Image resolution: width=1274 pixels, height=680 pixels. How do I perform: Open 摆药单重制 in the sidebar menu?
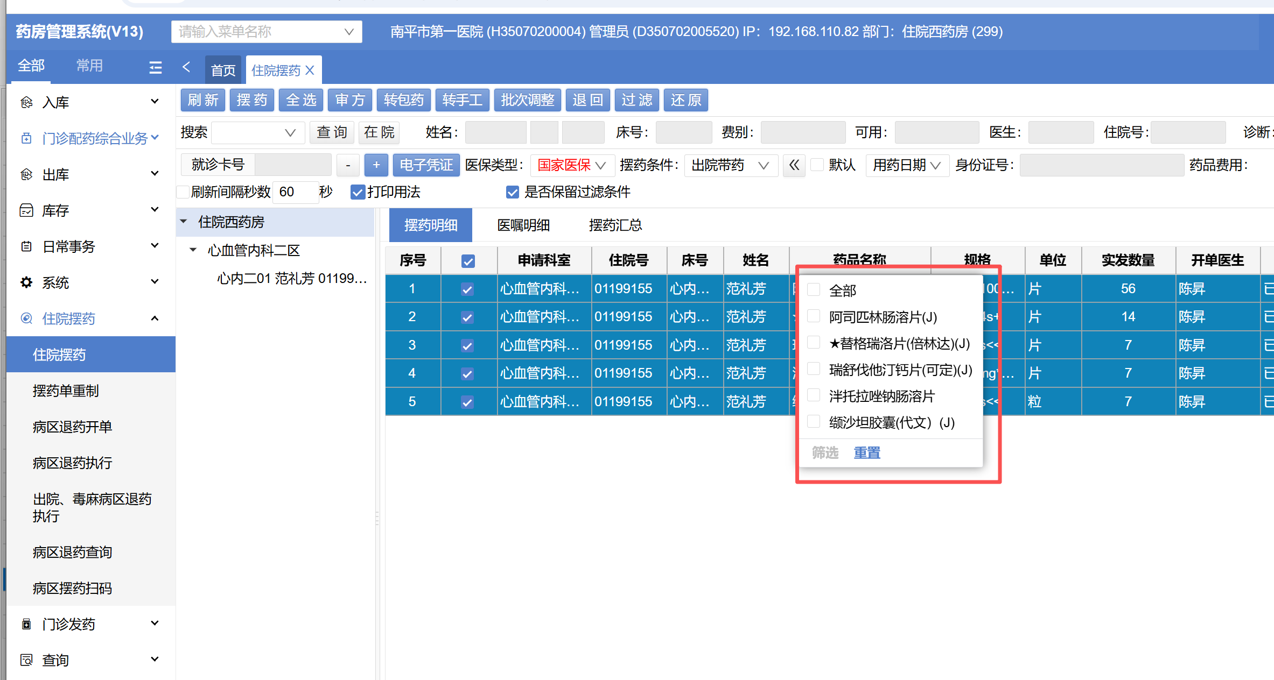[66, 391]
